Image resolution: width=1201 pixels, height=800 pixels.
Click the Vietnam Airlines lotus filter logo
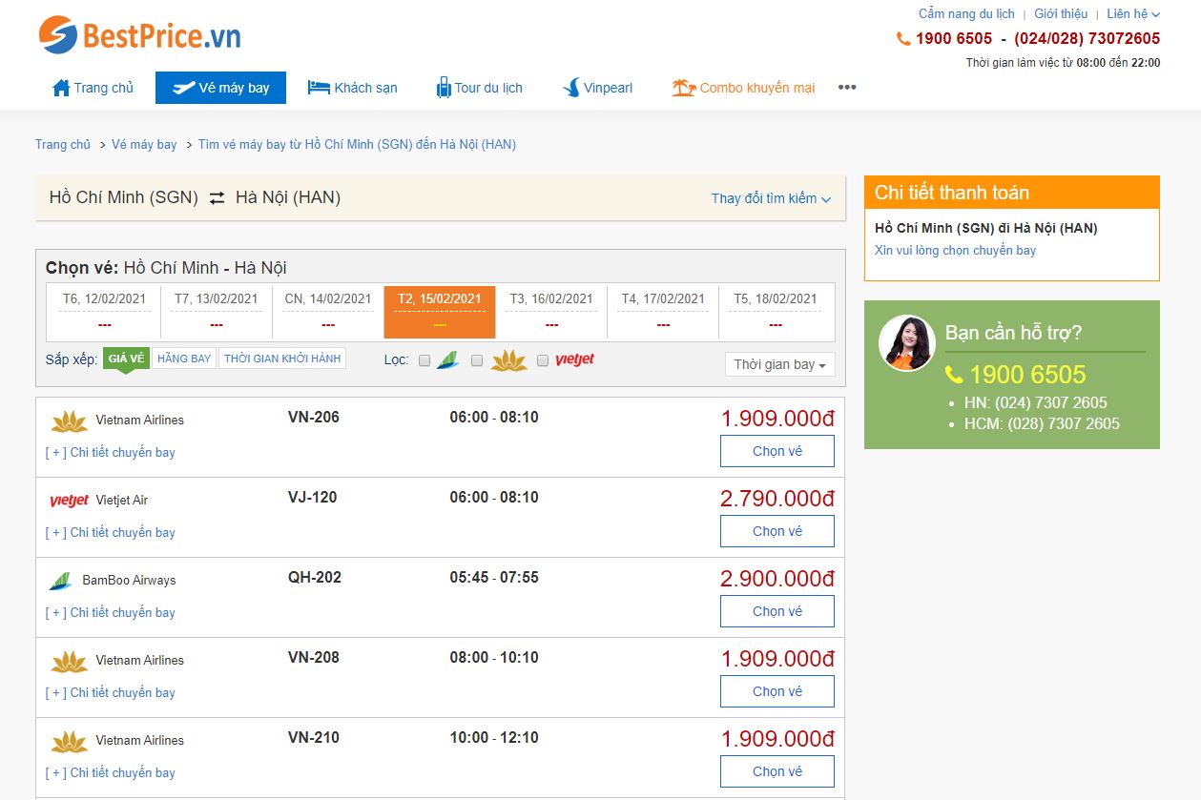[x=508, y=360]
